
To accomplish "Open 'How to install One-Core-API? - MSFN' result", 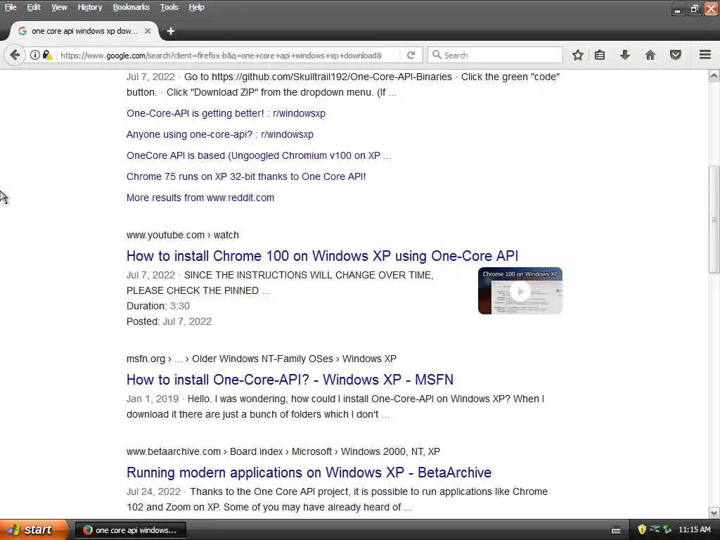I will tap(290, 380).
